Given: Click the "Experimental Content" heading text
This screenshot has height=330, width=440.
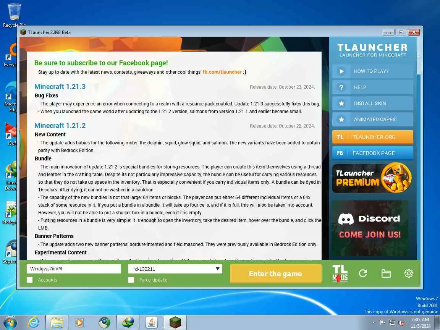Looking at the screenshot, I should 61,252.
